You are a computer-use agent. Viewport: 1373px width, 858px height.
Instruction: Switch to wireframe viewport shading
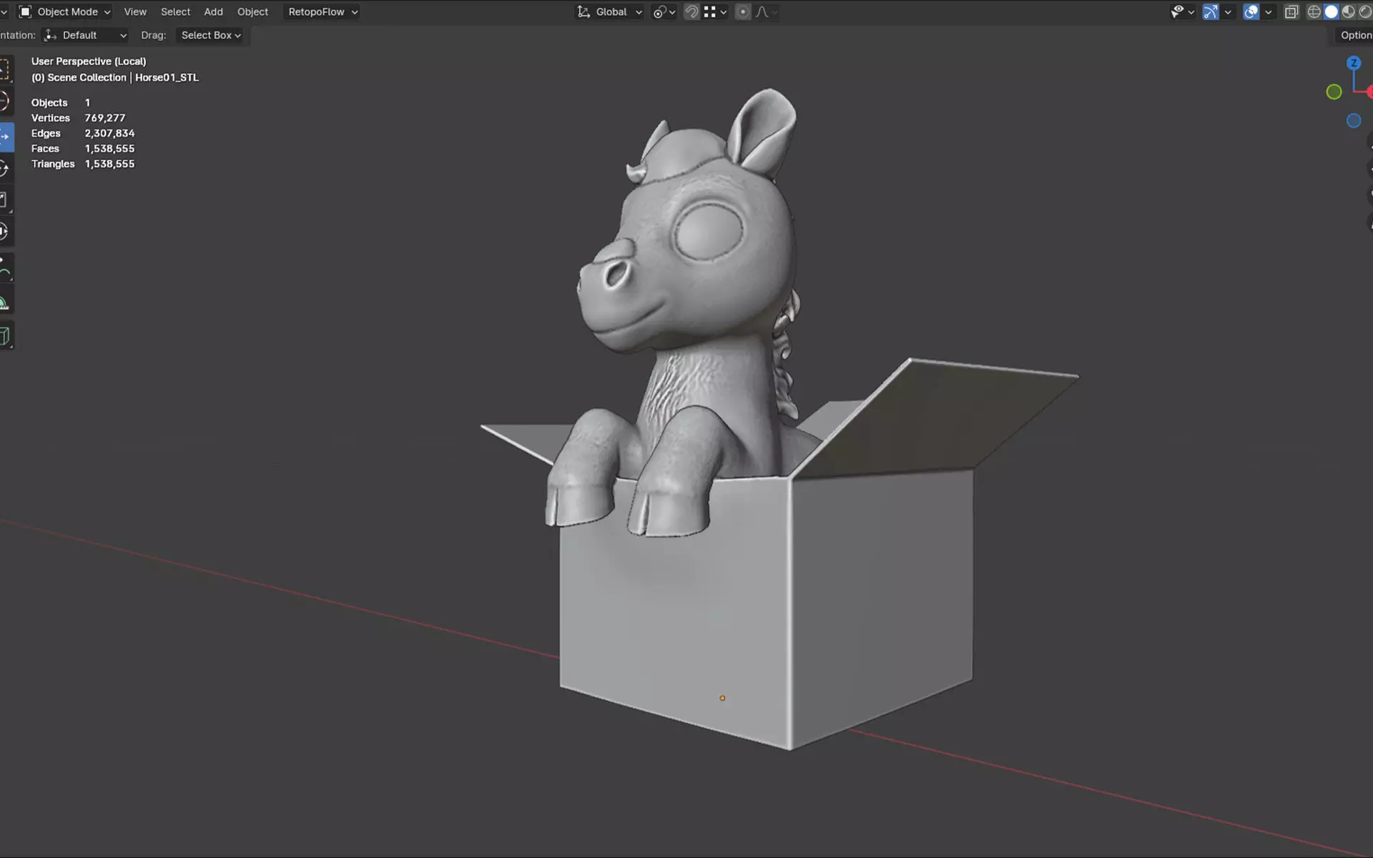(1314, 12)
